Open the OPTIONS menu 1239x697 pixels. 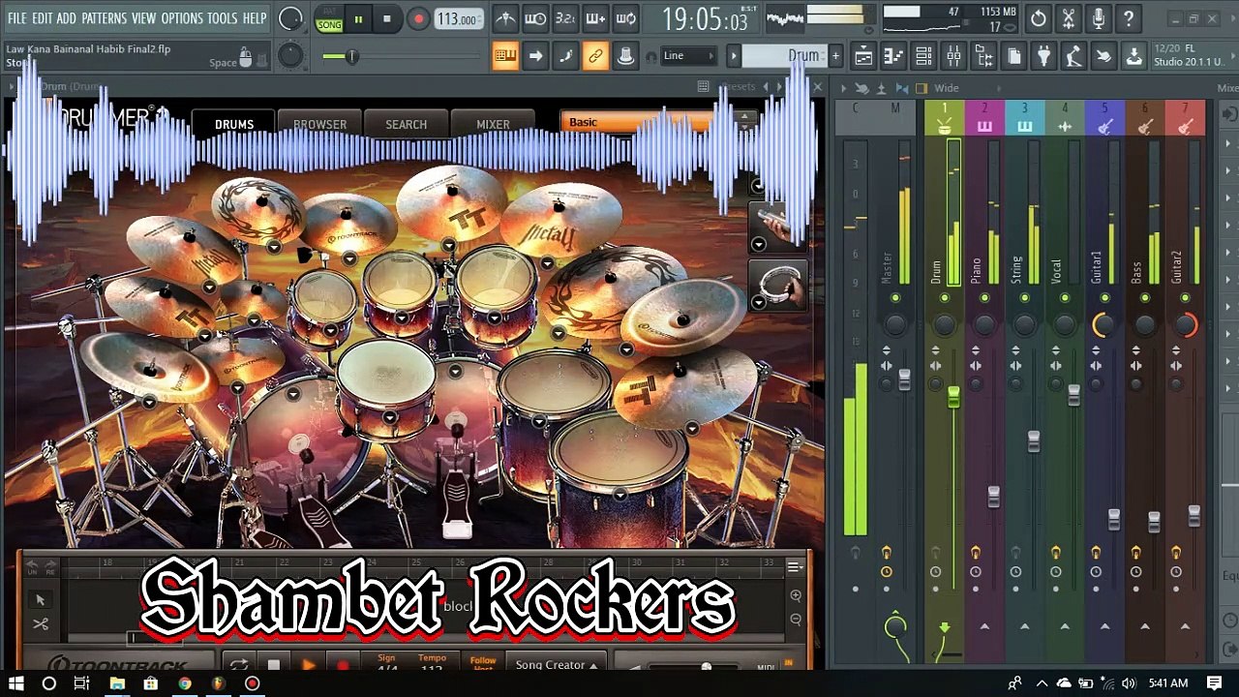[182, 18]
